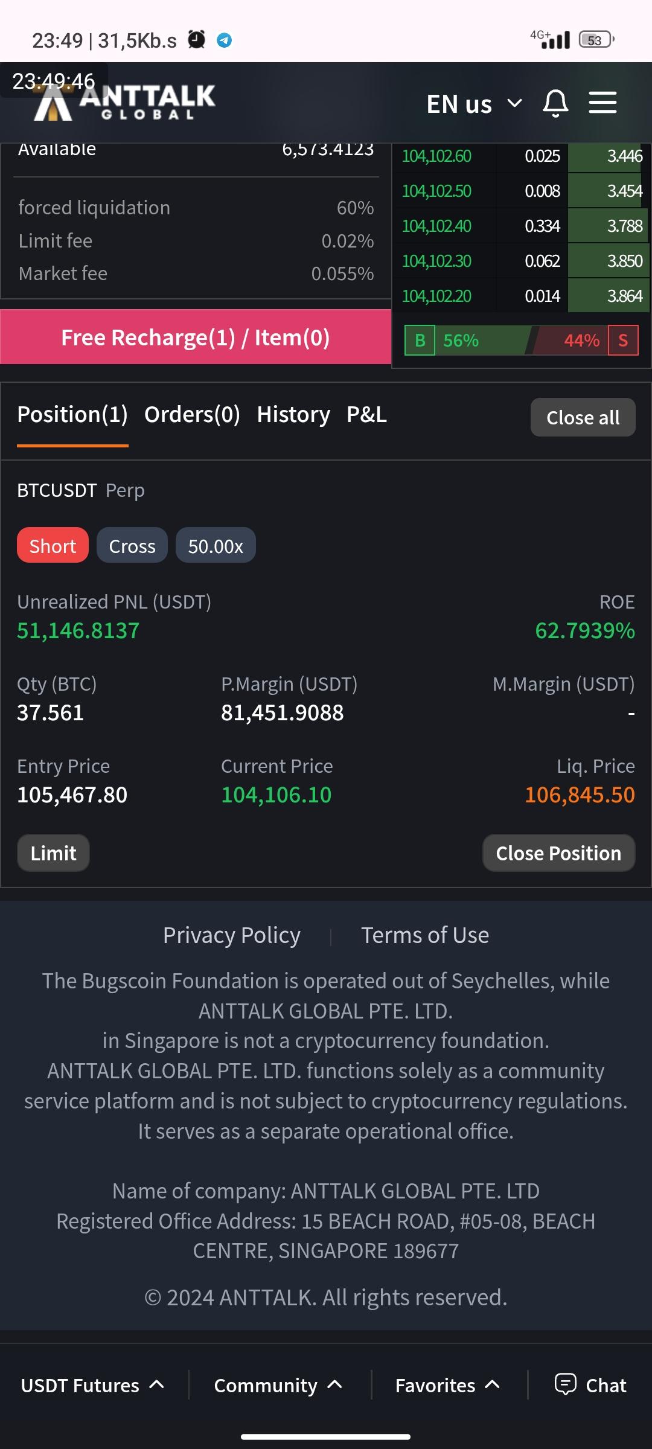Switch to the History tab

[293, 415]
